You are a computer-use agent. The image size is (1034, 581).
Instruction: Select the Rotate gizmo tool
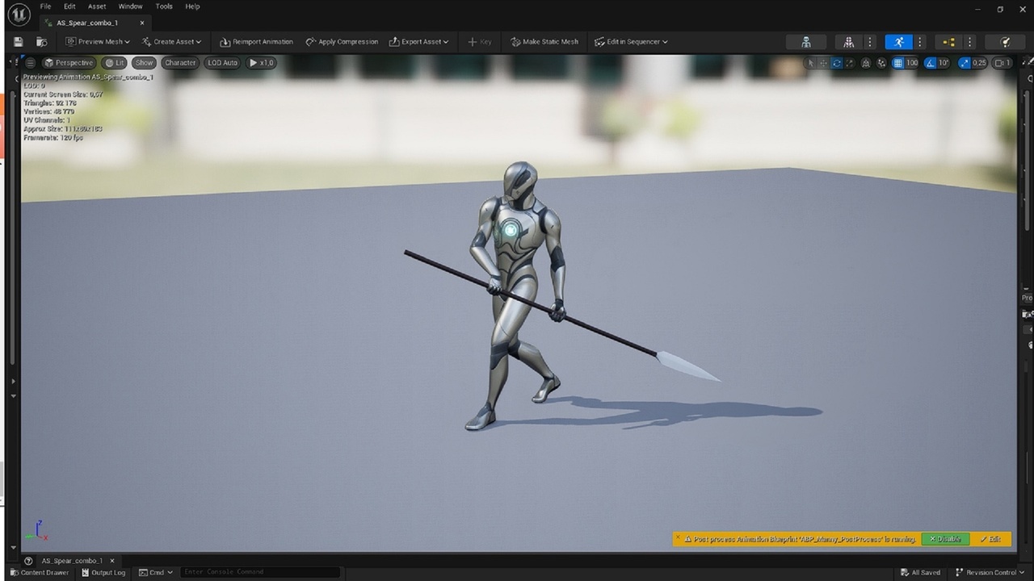coord(837,63)
